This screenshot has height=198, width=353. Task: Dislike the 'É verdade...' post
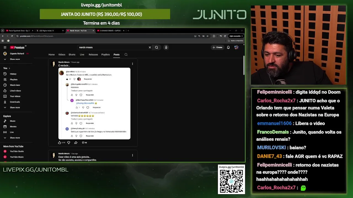[69, 142]
